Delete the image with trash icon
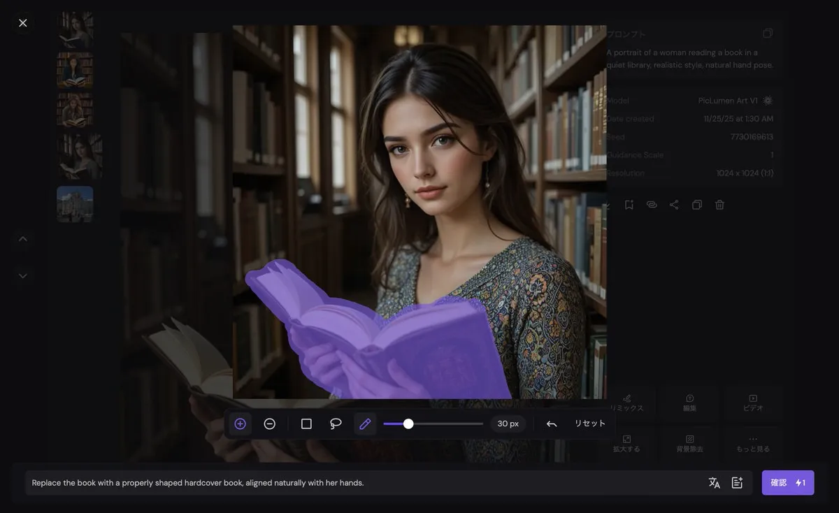839x513 pixels. [x=719, y=205]
